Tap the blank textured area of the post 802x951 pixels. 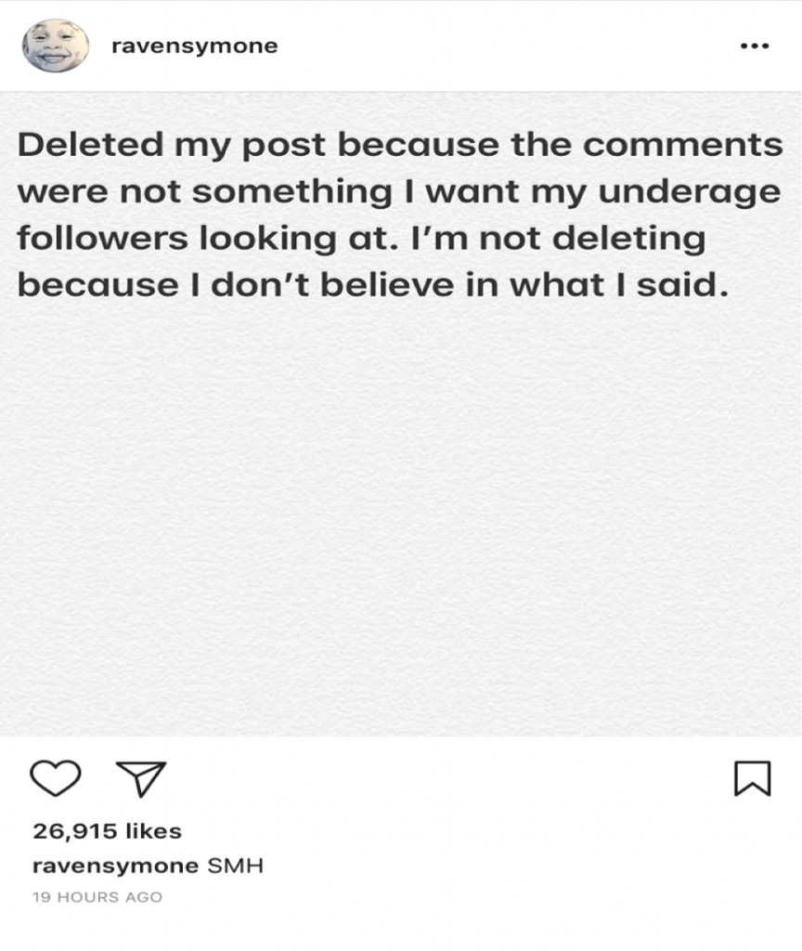(400, 515)
